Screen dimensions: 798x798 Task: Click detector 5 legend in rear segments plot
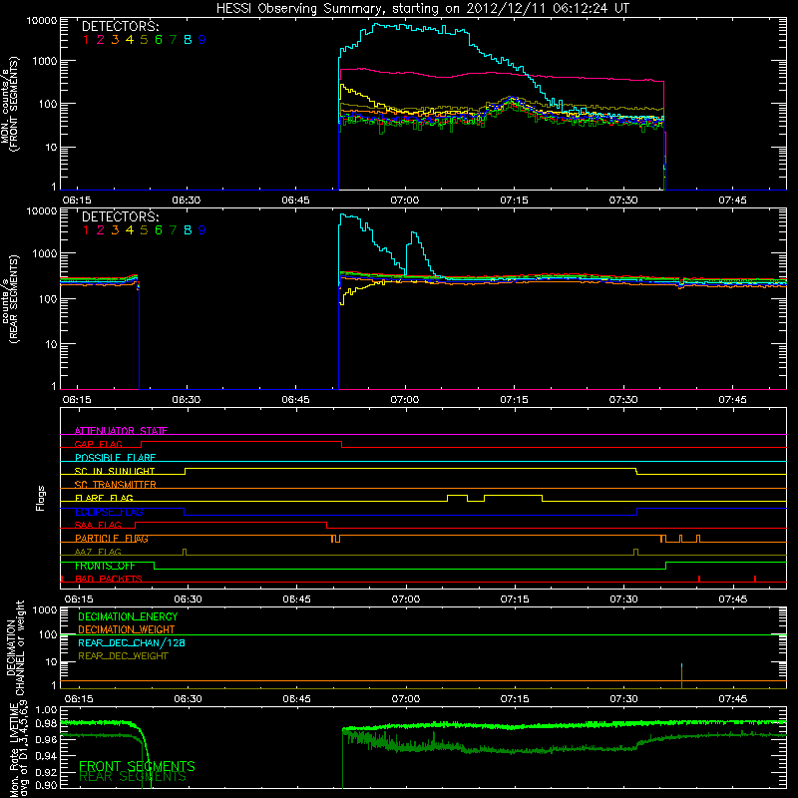144,230
